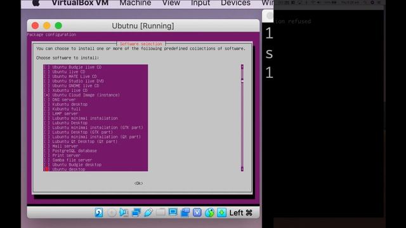Open the audio settings status icon
The width and height of the screenshot is (406, 228).
pos(124,213)
